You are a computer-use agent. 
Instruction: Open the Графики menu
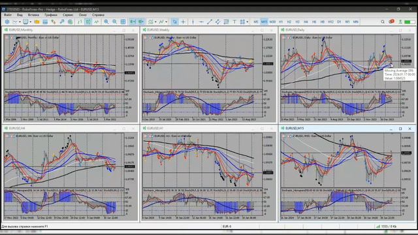coord(51,15)
